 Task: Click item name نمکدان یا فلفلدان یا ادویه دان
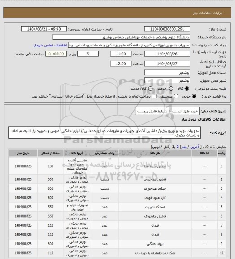pyautogui.click(x=155, y=253)
